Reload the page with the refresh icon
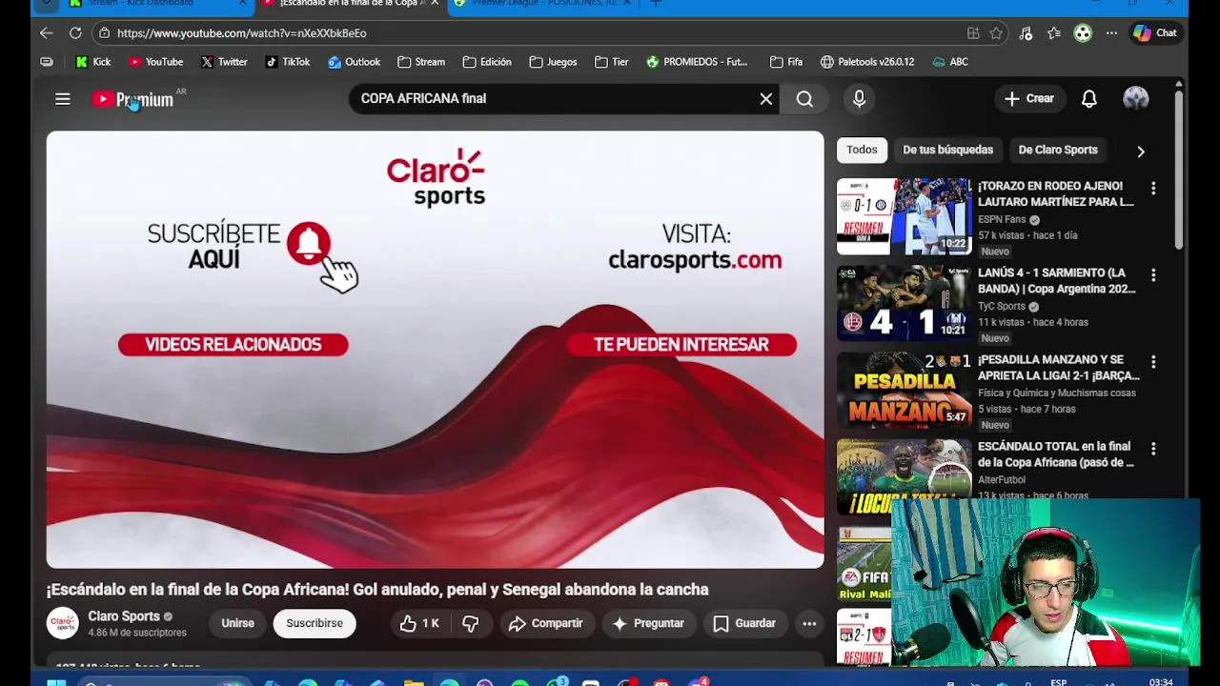This screenshot has height=686, width=1220. (75, 32)
